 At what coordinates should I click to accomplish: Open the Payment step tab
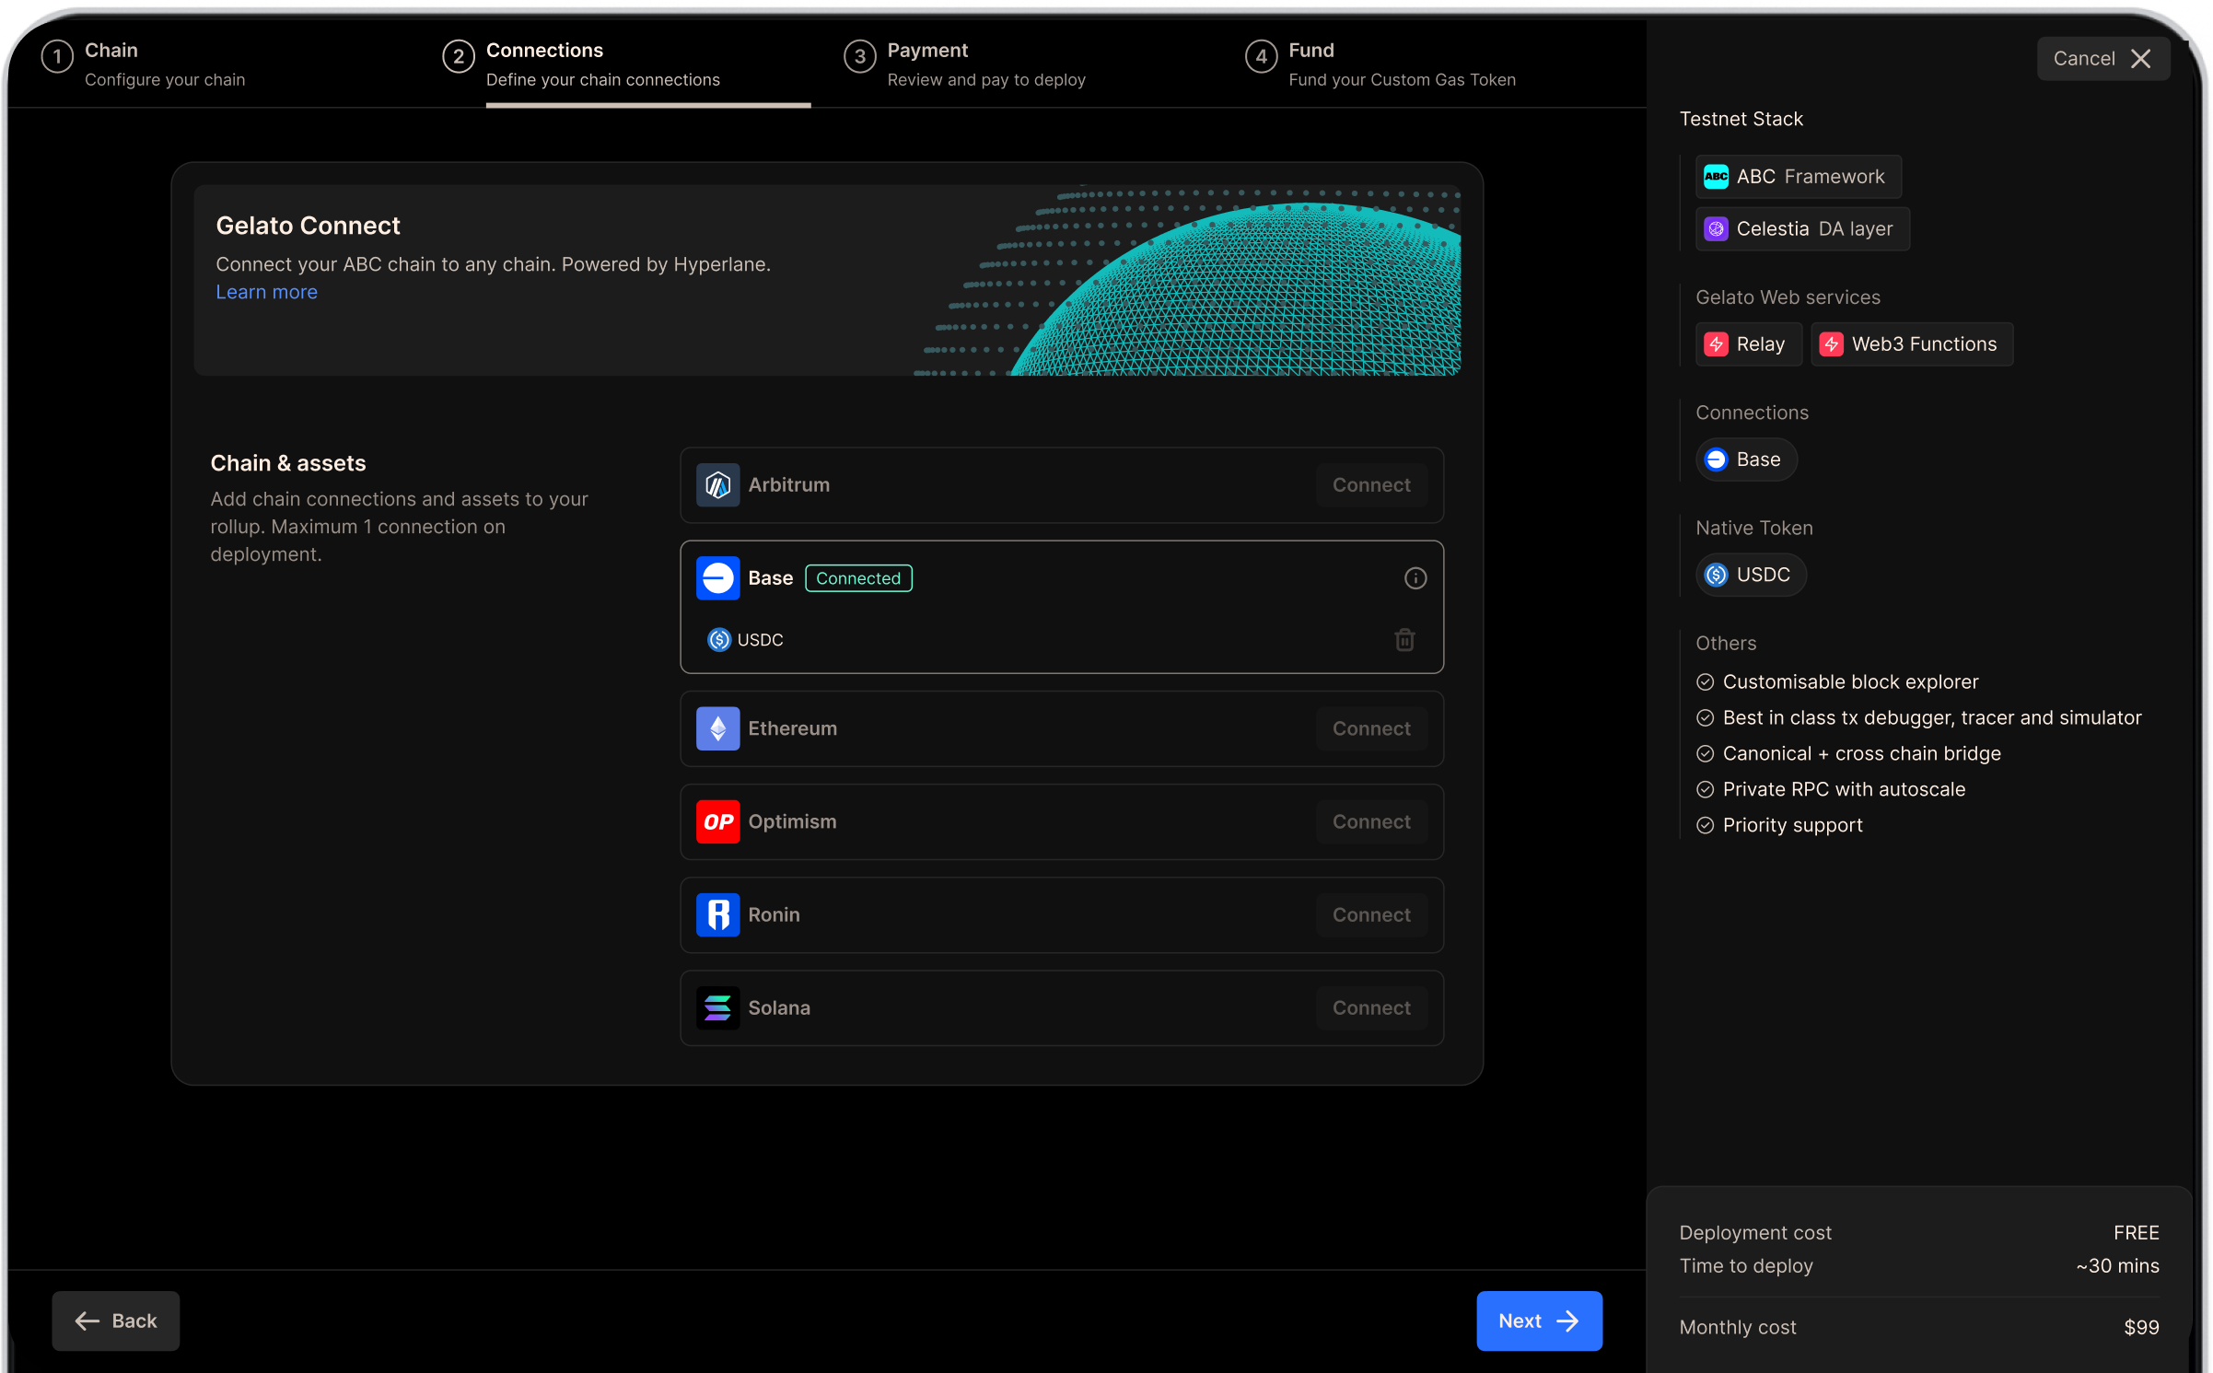[x=964, y=64]
